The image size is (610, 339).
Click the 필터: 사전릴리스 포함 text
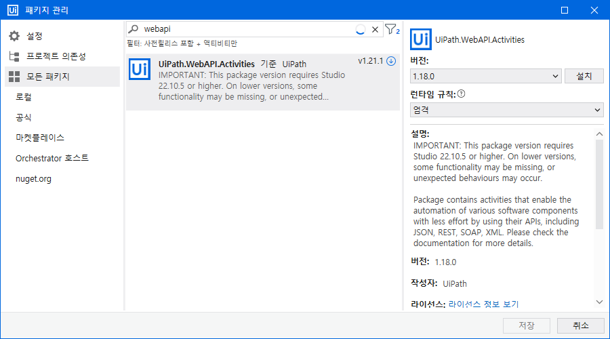(182, 43)
